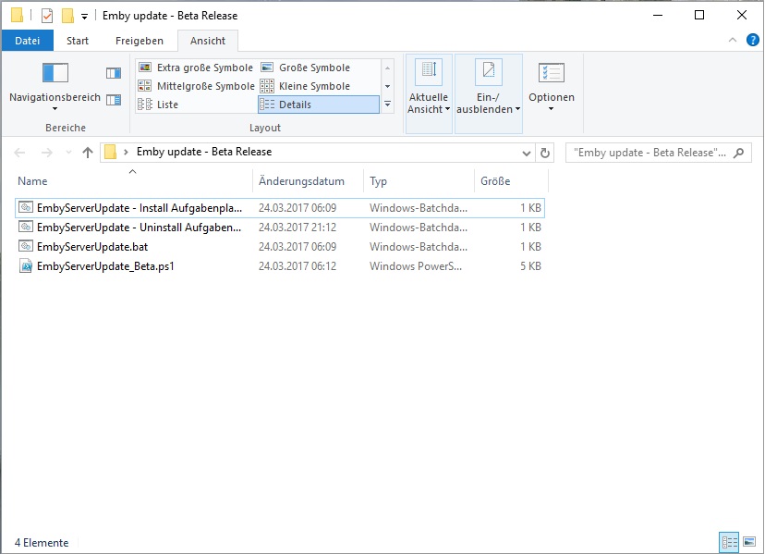Collapse the ribbon with the chevron
Viewport: 765px width, 554px height.
tap(733, 40)
